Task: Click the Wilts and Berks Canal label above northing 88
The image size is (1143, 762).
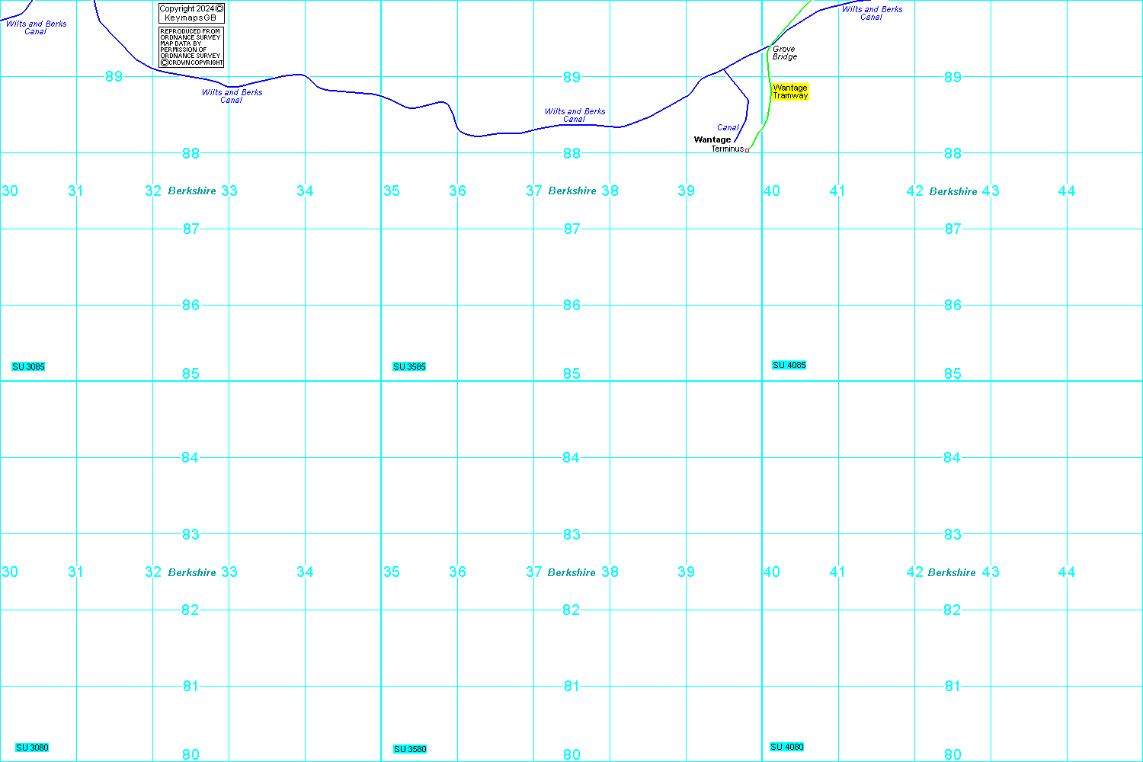Action: pyautogui.click(x=575, y=115)
